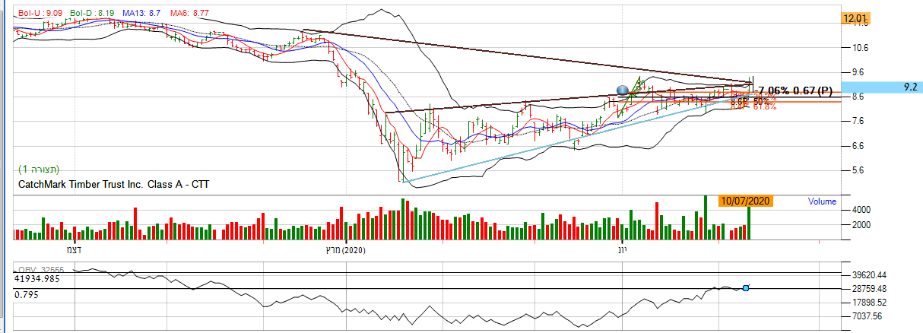Click the Volume panel label
Image resolution: width=923 pixels, height=333 pixels.
(x=821, y=201)
